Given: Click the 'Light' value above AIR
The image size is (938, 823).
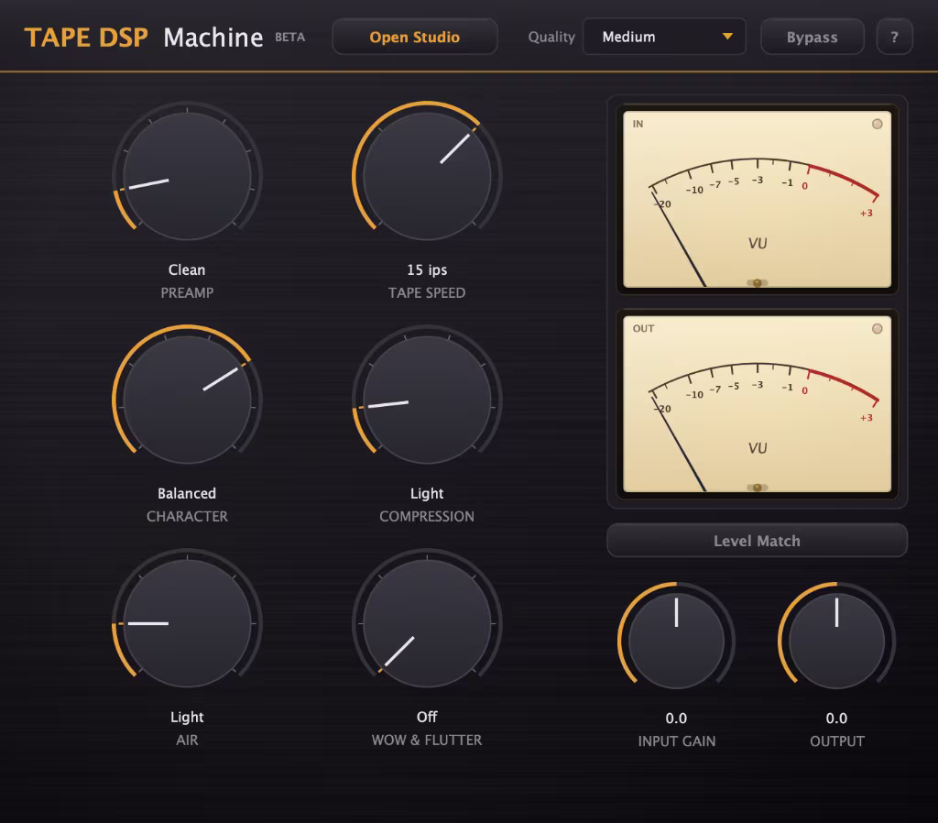Looking at the screenshot, I should pyautogui.click(x=187, y=717).
